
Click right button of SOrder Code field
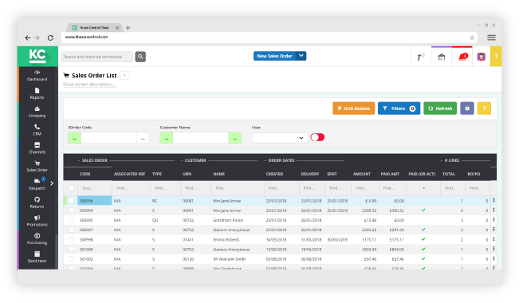[x=143, y=138]
